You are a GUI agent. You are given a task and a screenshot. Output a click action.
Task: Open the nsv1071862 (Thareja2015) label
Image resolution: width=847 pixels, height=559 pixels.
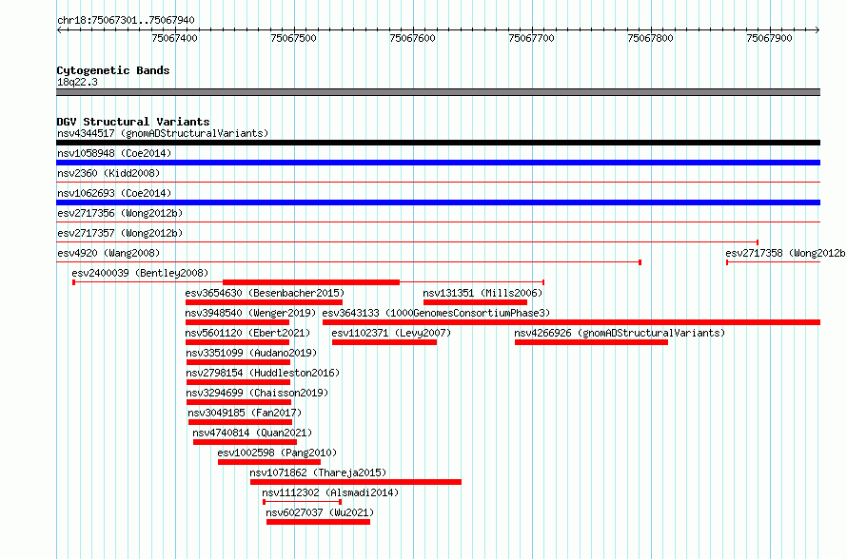318,472
